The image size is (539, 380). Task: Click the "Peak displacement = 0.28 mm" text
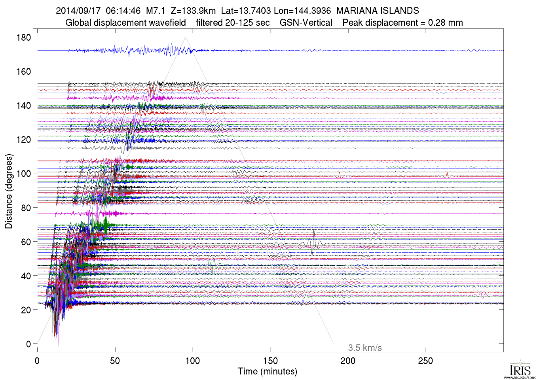click(x=402, y=23)
